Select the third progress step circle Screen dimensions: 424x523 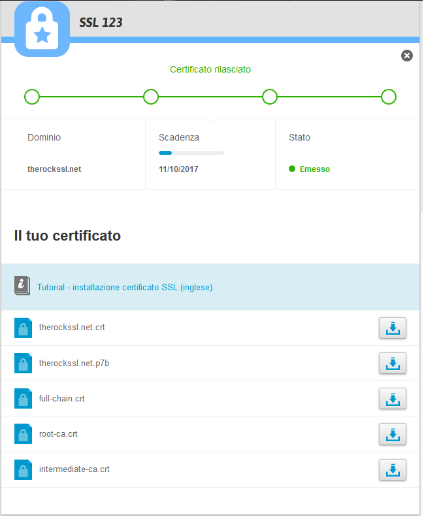[x=270, y=97]
